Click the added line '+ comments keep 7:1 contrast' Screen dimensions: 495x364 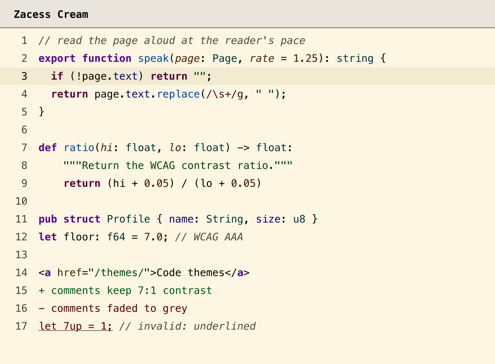(x=125, y=291)
